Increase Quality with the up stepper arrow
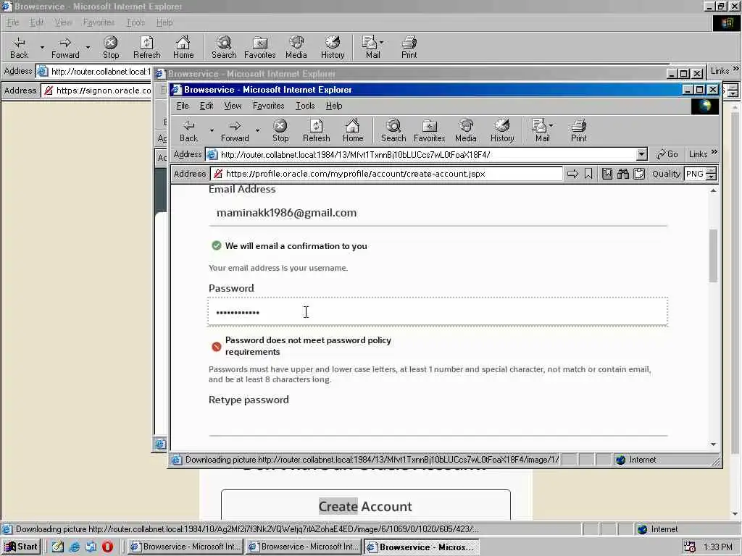The image size is (742, 556). 712,171
